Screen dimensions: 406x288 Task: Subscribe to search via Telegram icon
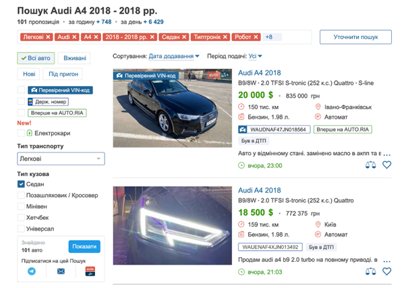[32, 271]
